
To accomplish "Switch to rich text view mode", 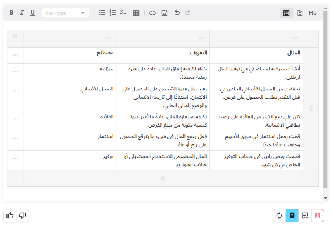I will 286,13.
